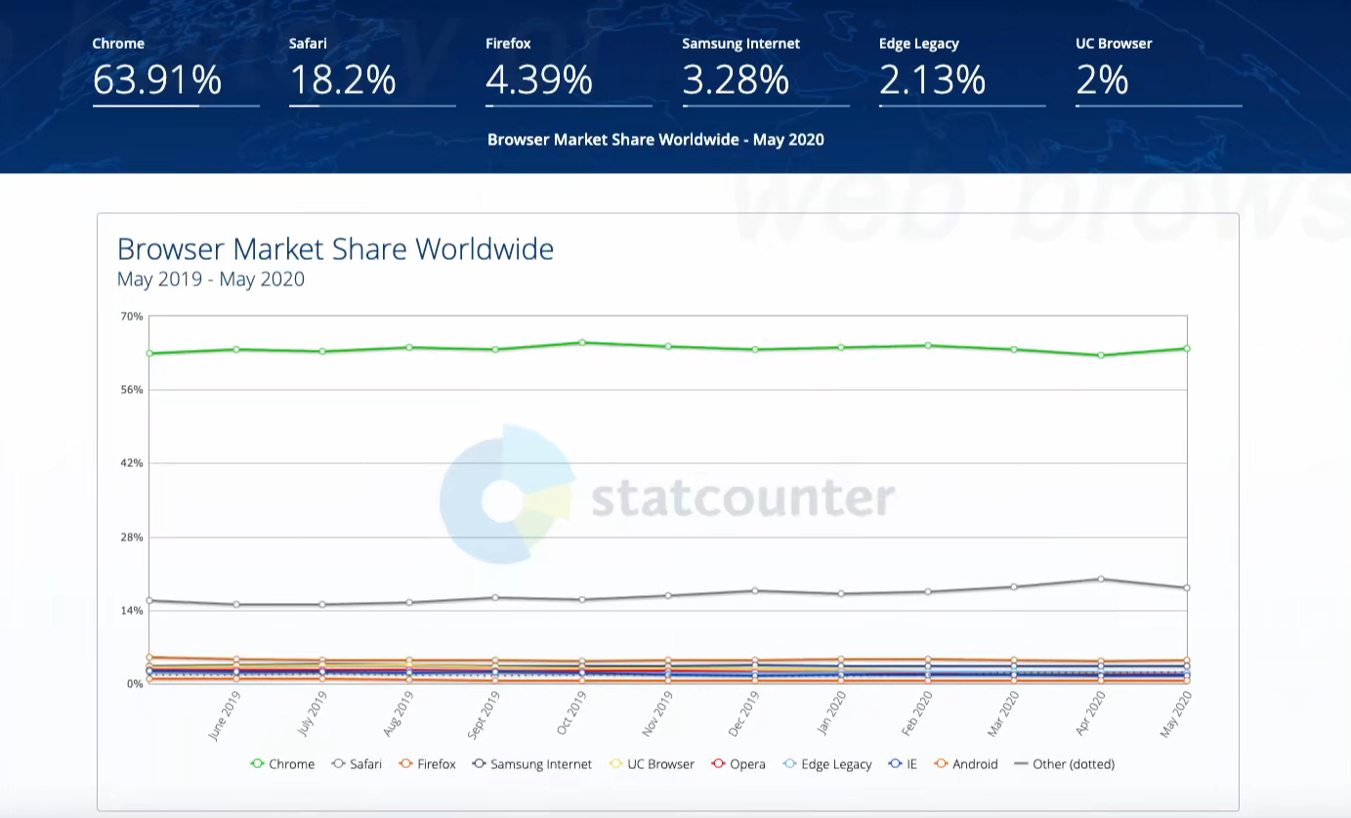Viewport: 1351px width, 818px height.
Task: Click the Jan 2020 x-axis label
Action: point(831,714)
